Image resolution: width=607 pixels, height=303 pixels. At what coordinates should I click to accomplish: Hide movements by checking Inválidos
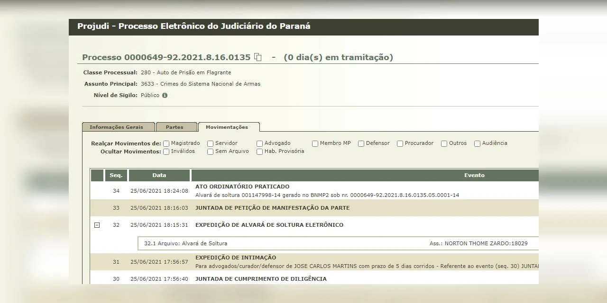166,152
